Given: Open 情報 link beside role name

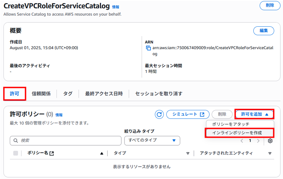Looking at the screenshot, I should (116, 7).
